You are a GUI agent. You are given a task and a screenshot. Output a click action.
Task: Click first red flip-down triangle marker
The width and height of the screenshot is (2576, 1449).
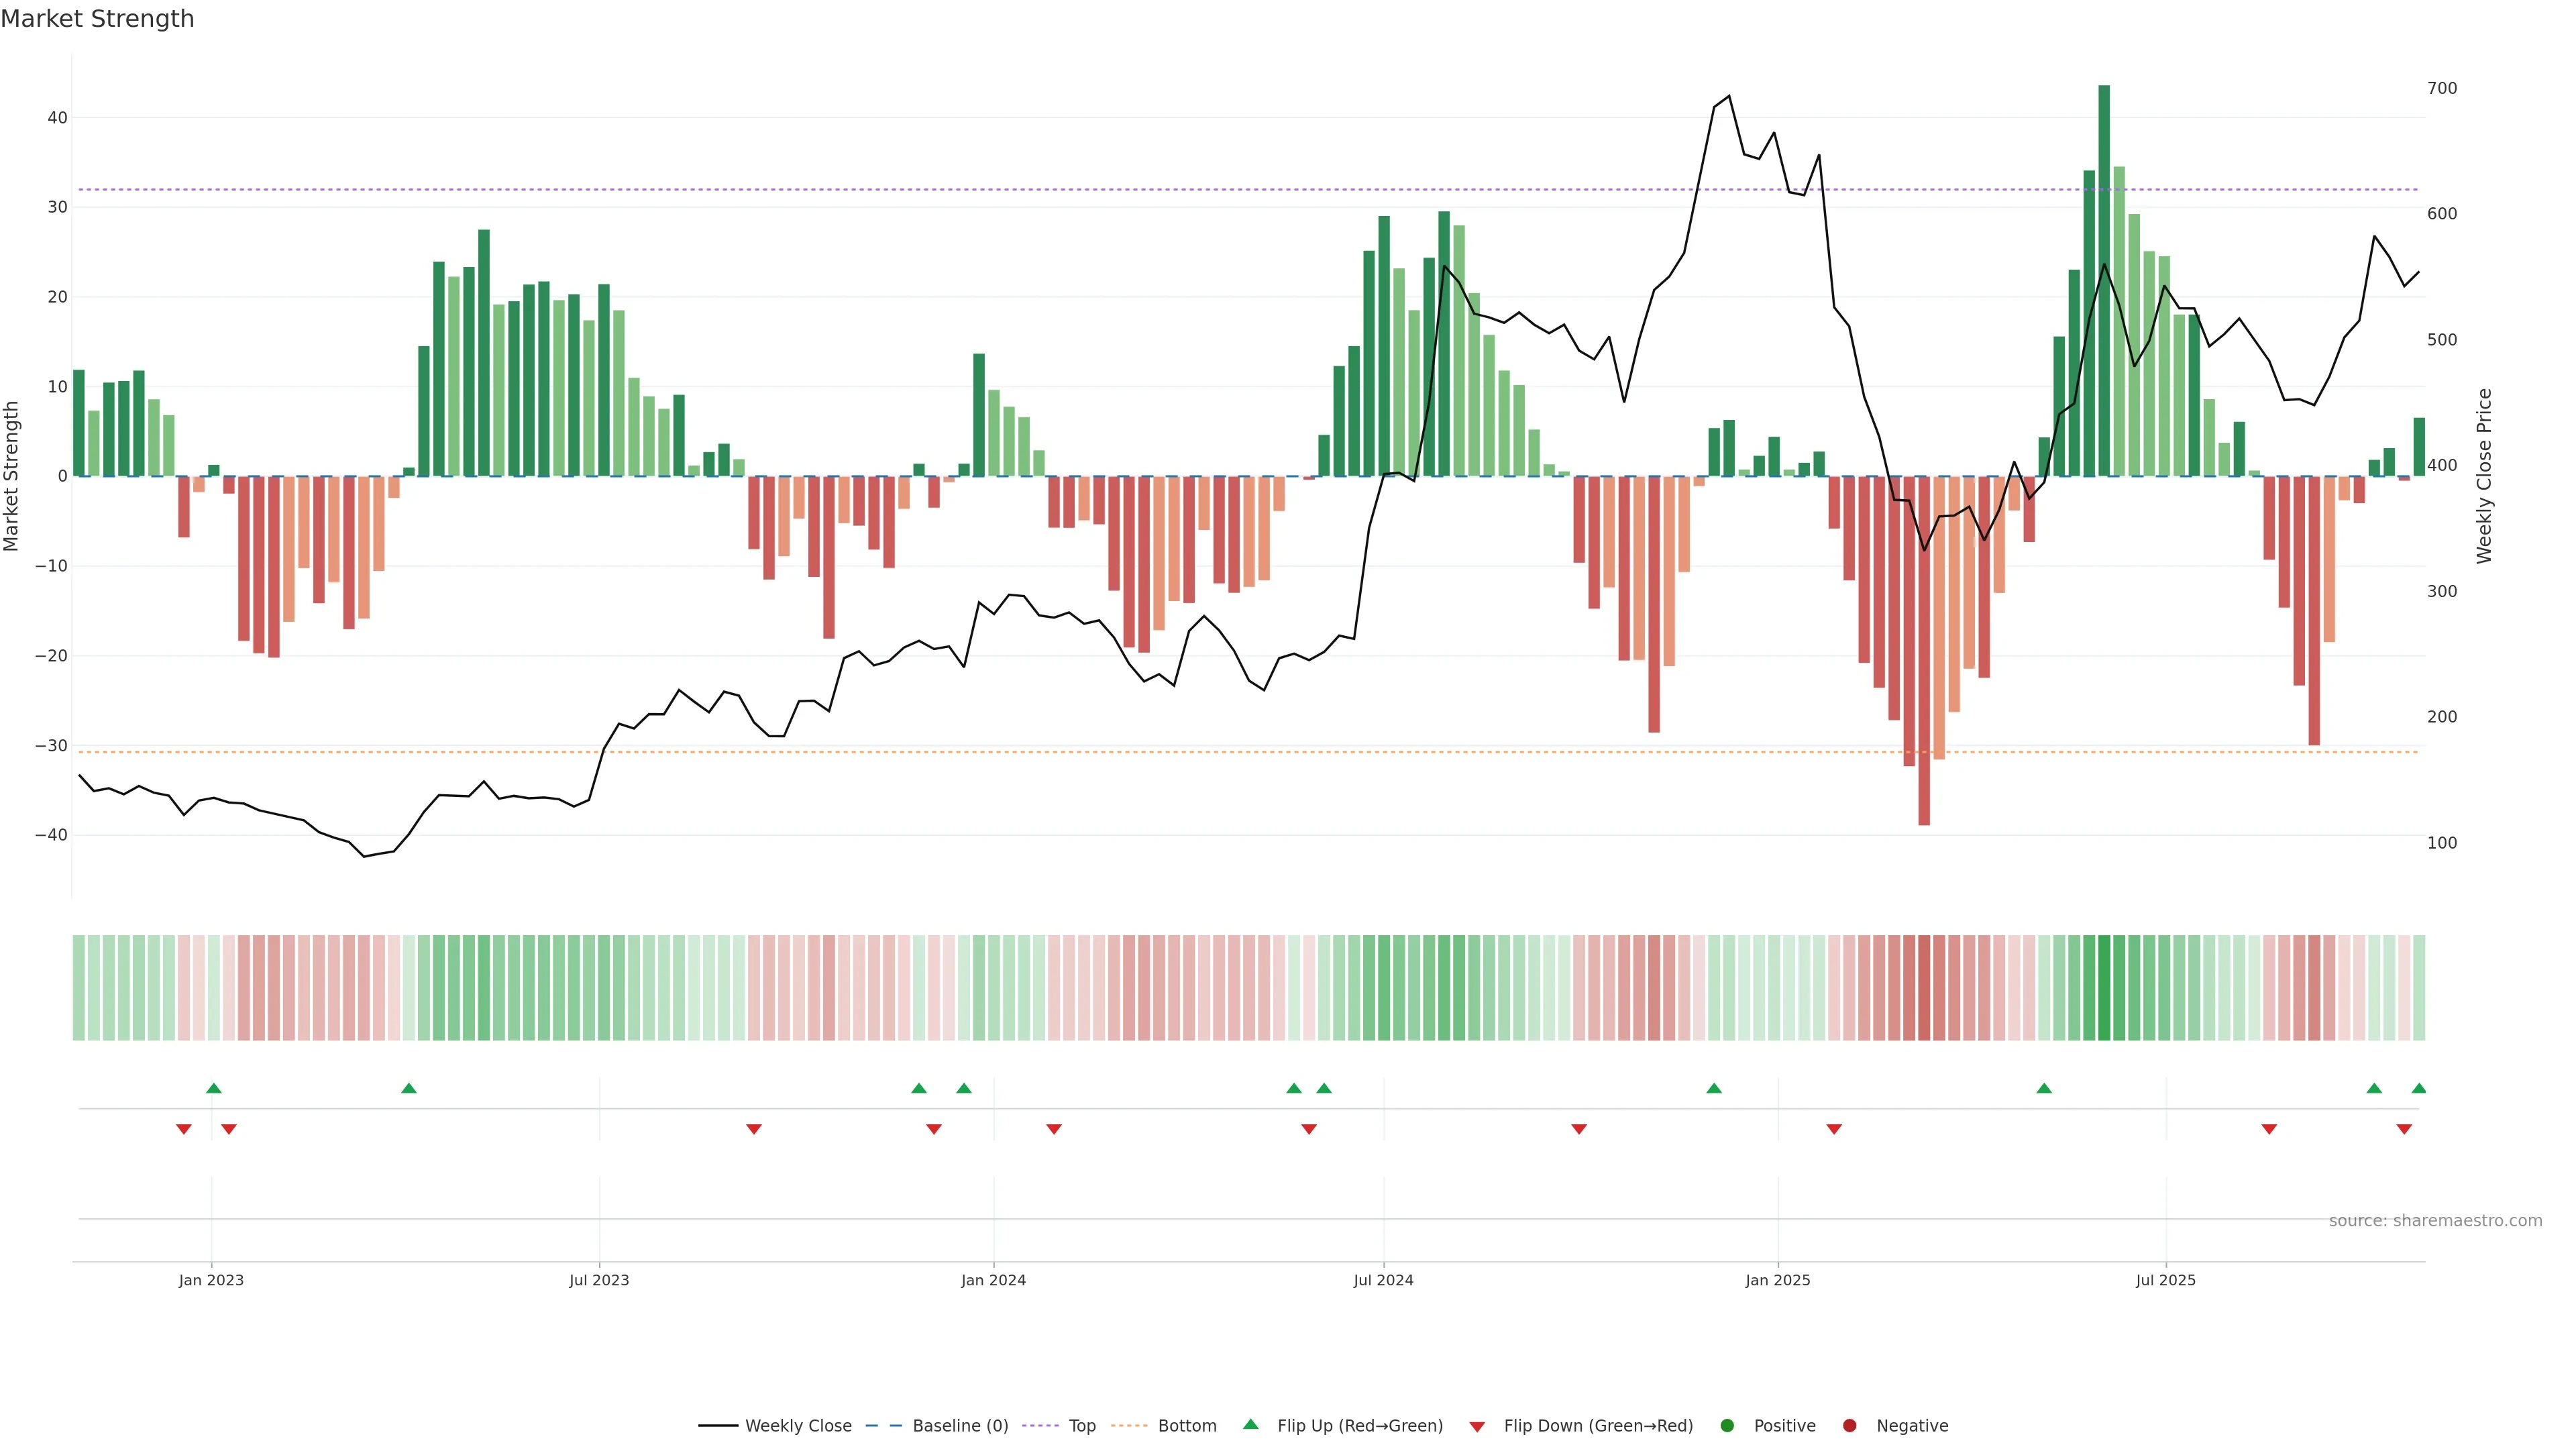point(184,1129)
